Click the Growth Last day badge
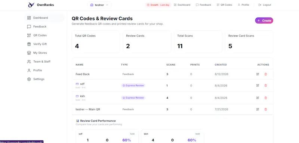This screenshot has width=299, height=143. tap(158, 5)
